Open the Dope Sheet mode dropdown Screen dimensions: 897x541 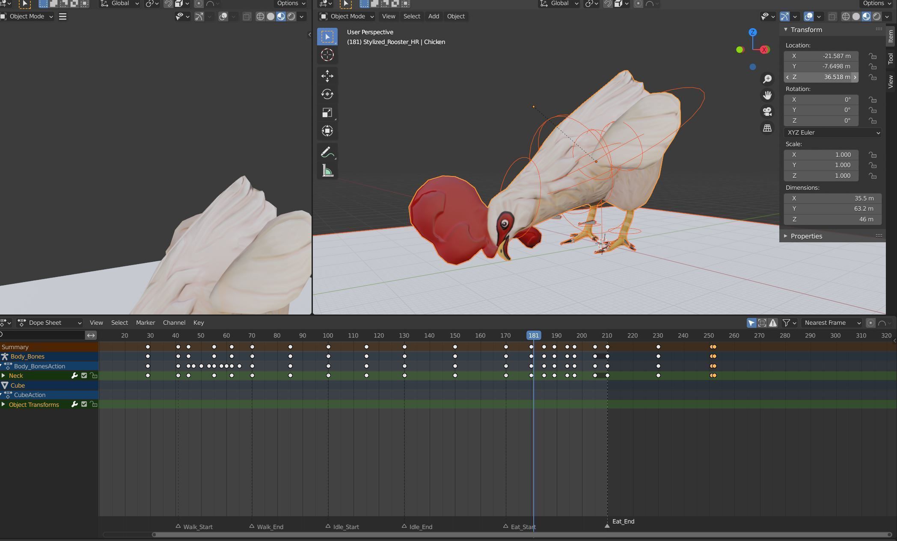click(x=50, y=323)
